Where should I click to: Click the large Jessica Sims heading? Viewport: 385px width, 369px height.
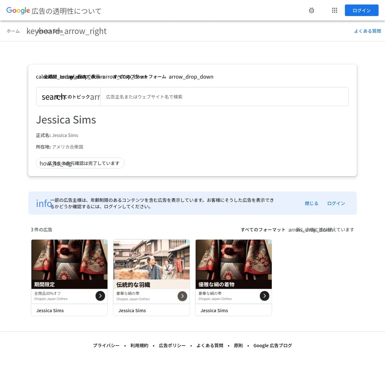pos(66,120)
